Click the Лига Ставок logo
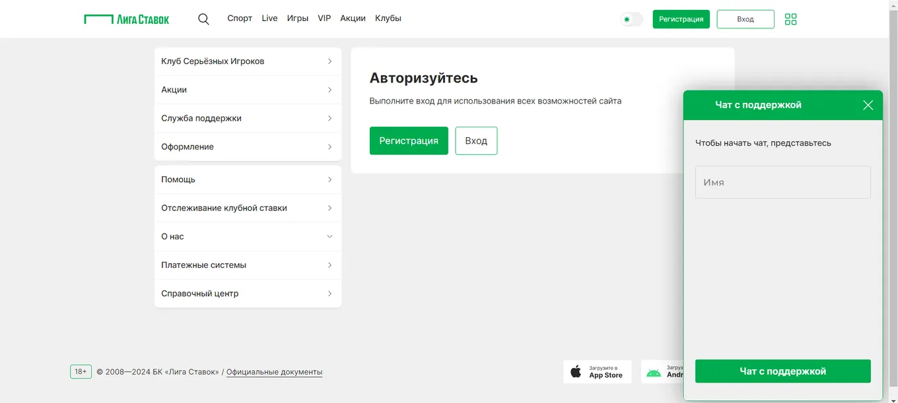 [x=127, y=19]
